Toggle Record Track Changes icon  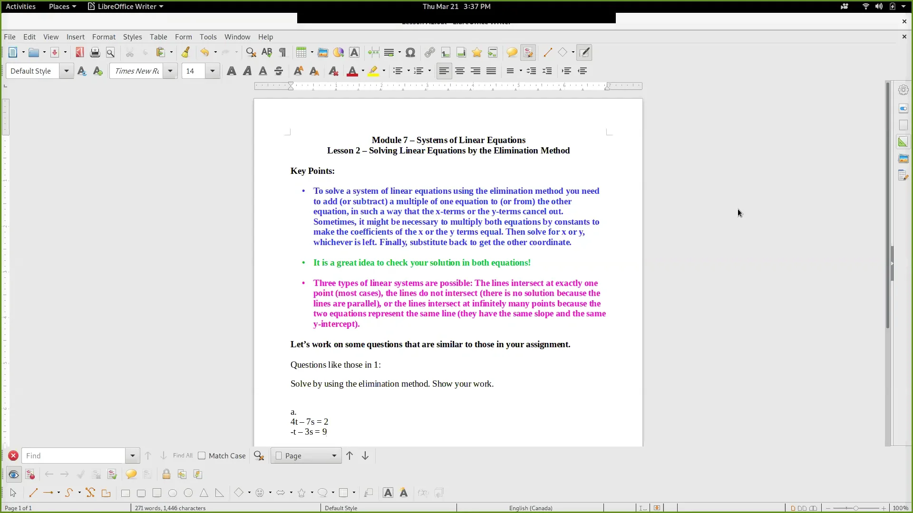(30, 474)
